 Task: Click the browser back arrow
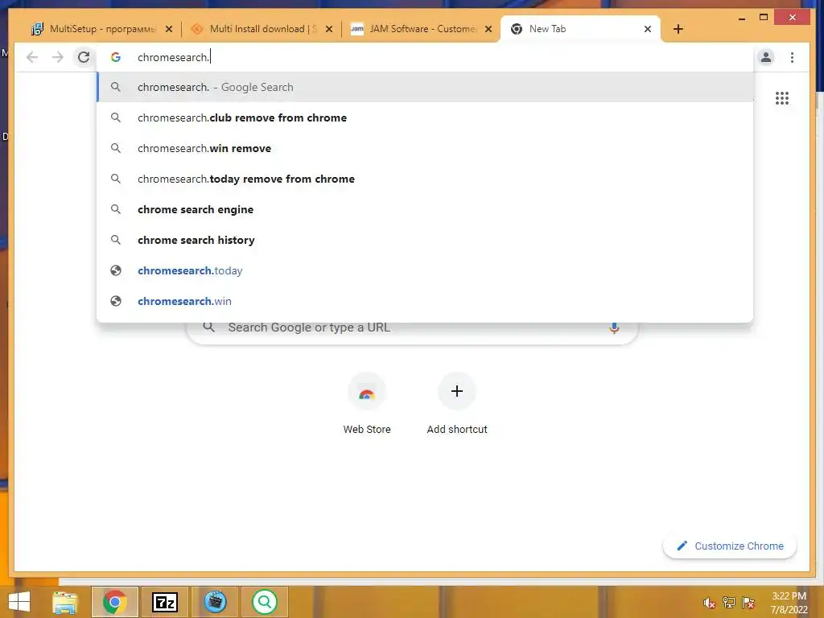[x=32, y=57]
